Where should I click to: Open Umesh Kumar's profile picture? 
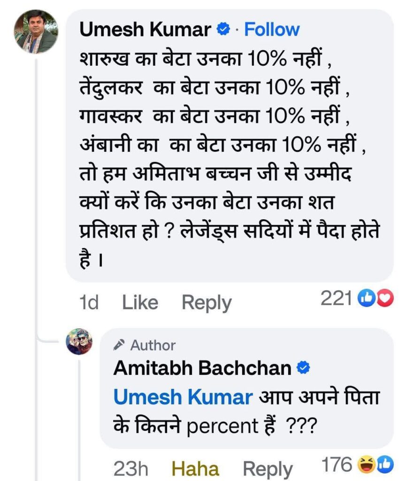point(37,31)
